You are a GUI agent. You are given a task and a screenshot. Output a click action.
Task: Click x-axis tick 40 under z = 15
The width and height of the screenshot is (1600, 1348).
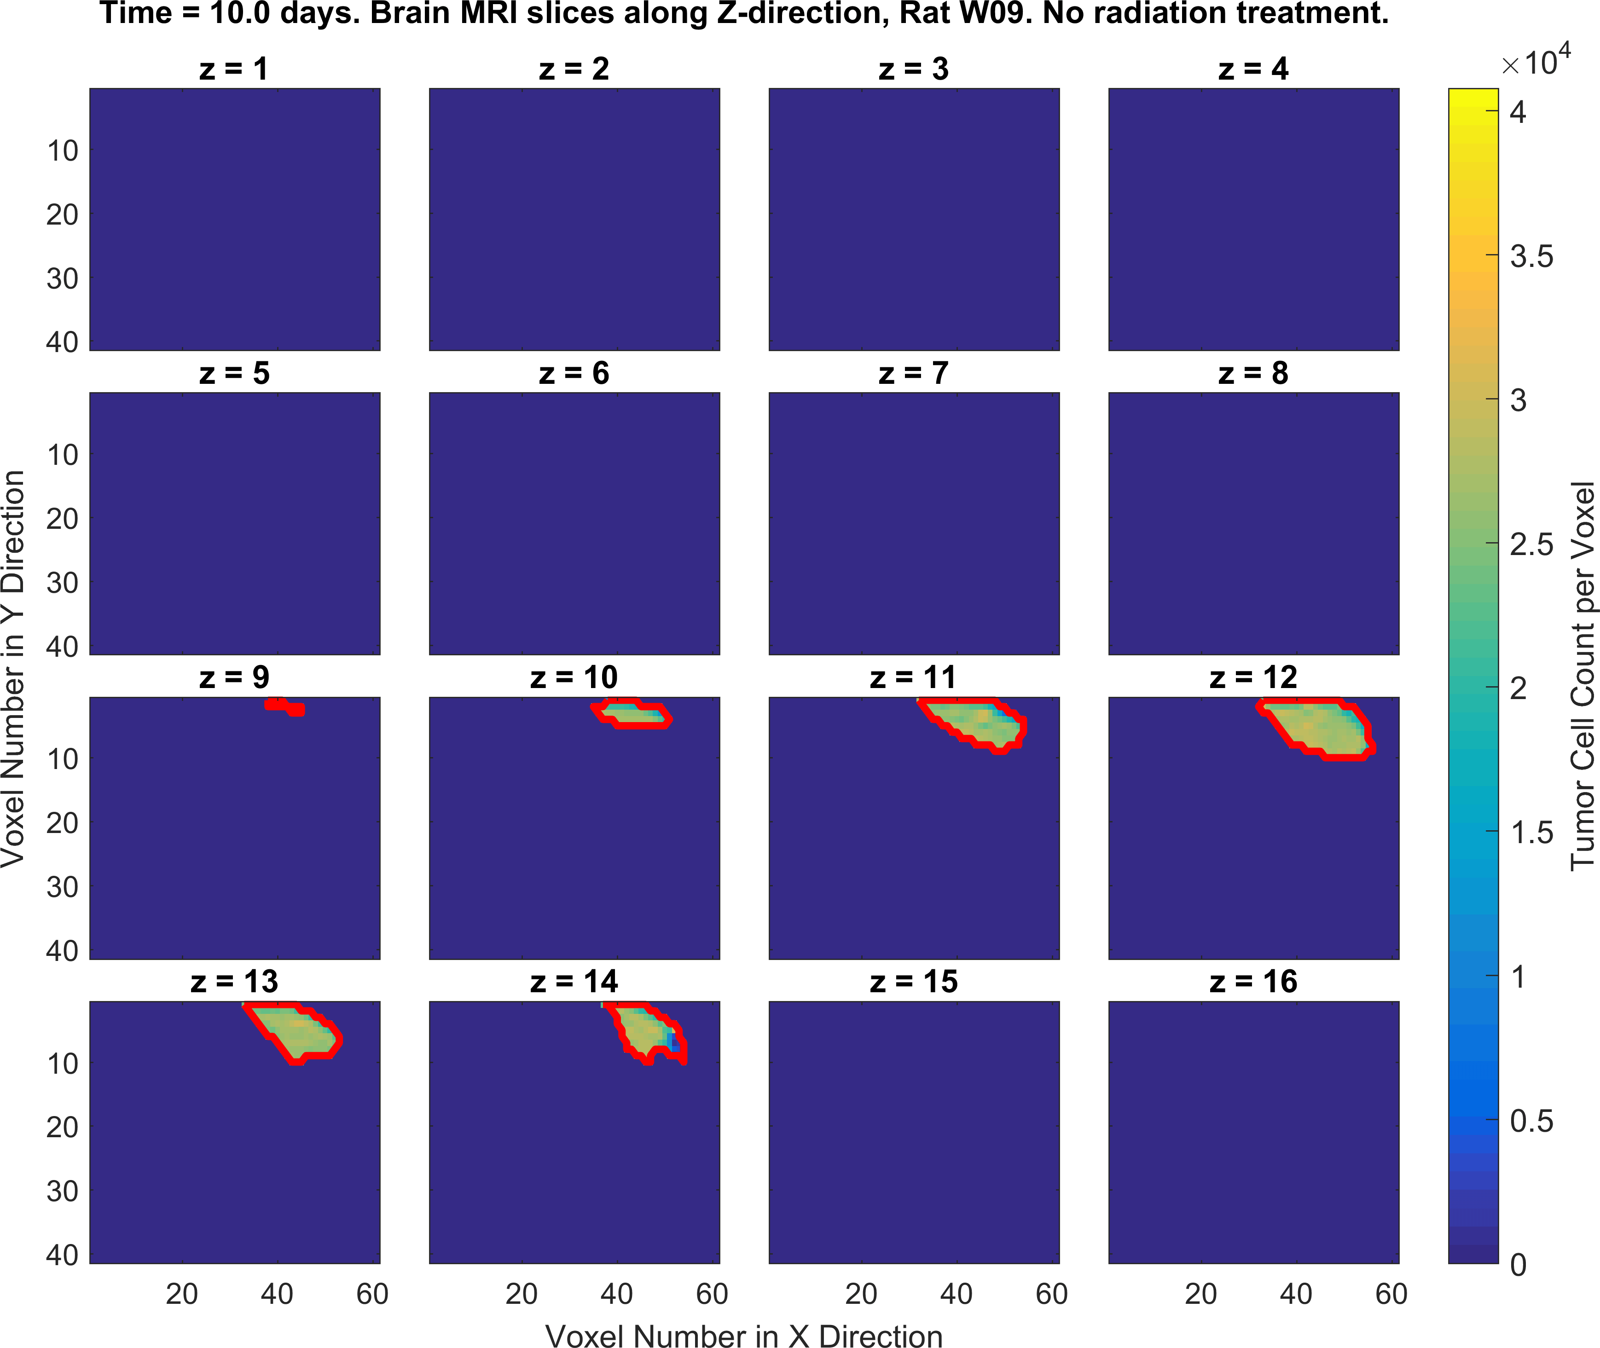click(x=956, y=1294)
